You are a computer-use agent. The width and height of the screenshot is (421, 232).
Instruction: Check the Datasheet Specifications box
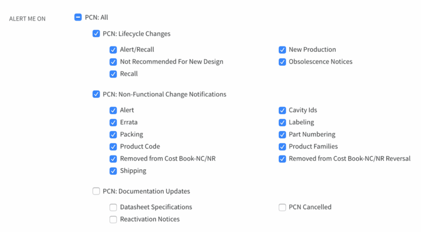point(113,207)
